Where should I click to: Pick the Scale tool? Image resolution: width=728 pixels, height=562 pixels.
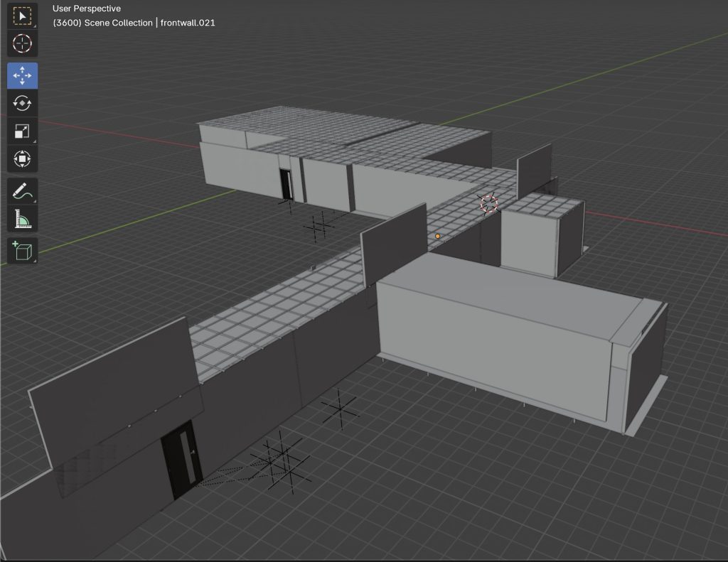pyautogui.click(x=22, y=131)
